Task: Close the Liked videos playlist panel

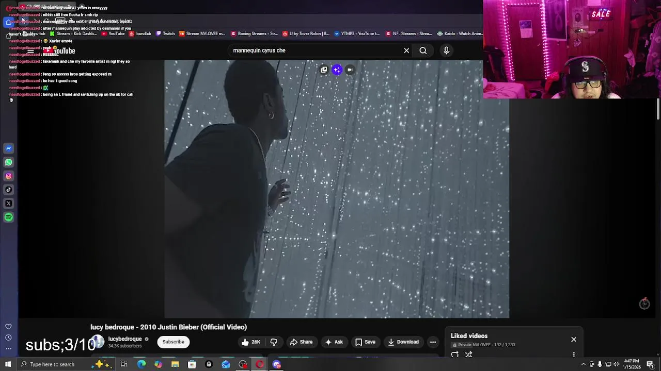Action: click(574, 340)
